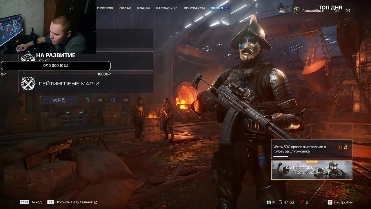Image resolution: width=371 pixels, height=209 pixels.
Task: Click the 10000₽ goal label
Action: point(104,74)
